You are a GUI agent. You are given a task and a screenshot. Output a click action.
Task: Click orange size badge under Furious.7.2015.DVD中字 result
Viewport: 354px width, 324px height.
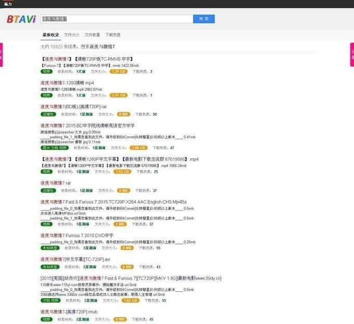click(x=127, y=248)
